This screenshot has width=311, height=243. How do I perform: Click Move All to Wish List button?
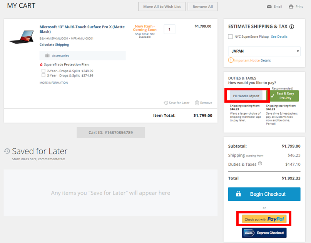[x=162, y=7]
